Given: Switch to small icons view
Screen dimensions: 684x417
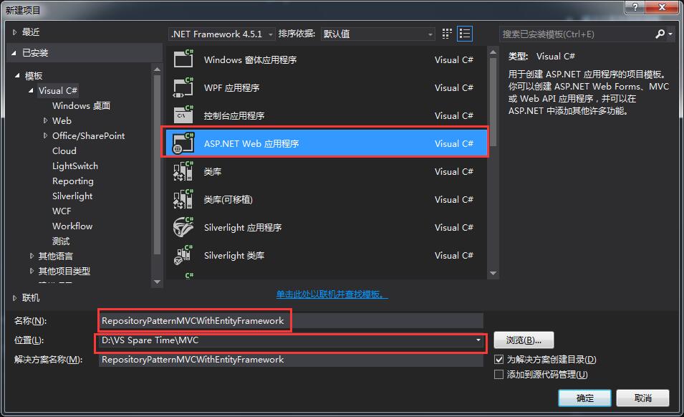Looking at the screenshot, I should [447, 34].
